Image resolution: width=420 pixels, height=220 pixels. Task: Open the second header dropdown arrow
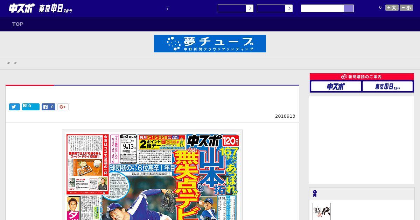click(289, 8)
